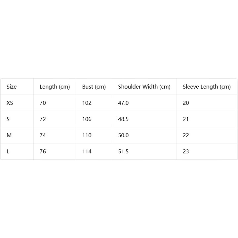Select the M size cell
The height and width of the screenshot is (238, 238).
pos(9,135)
